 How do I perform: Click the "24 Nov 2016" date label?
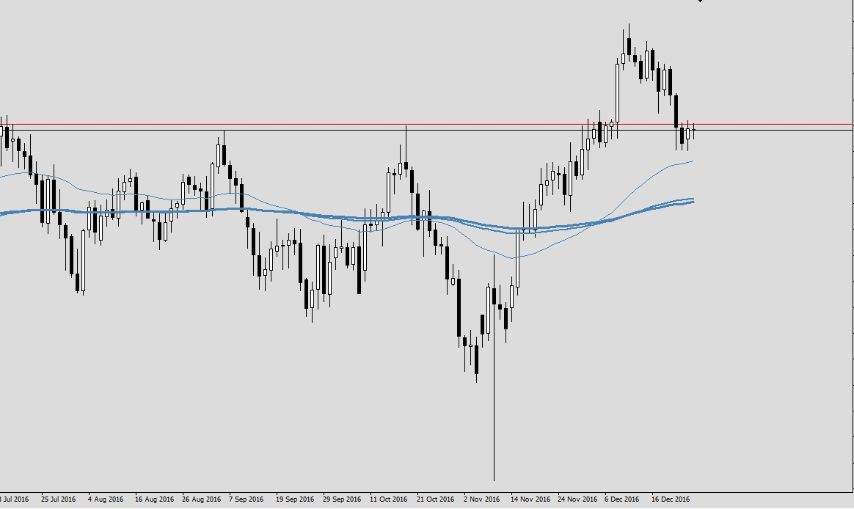(x=577, y=499)
